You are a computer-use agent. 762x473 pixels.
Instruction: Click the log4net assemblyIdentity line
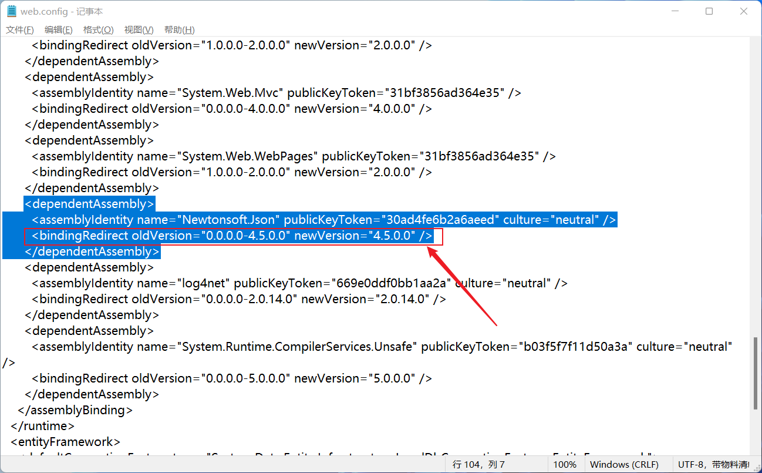pos(299,283)
